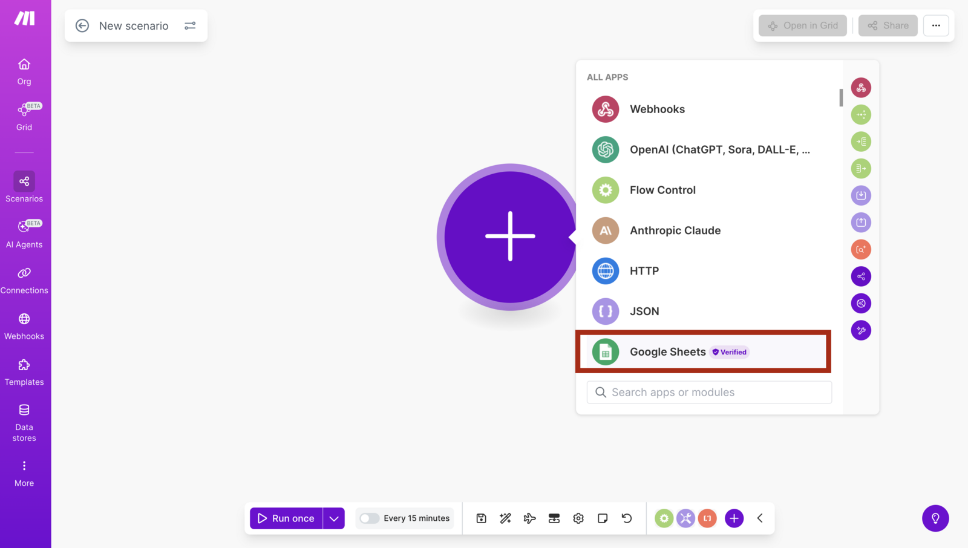Click the Run once button
This screenshot has width=968, height=548.
(x=286, y=518)
